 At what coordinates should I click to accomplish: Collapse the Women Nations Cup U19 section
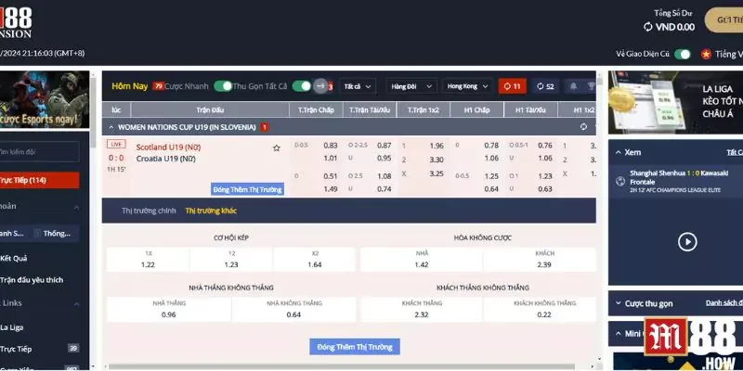[x=111, y=127]
